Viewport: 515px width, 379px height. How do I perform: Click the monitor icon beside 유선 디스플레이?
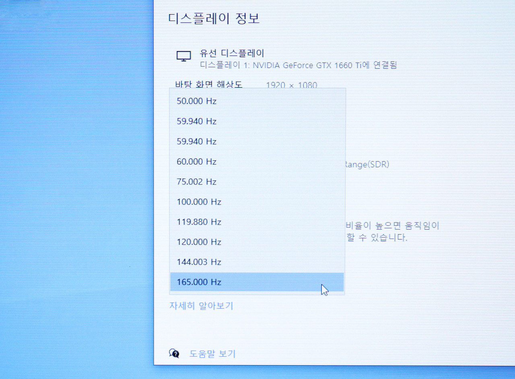(184, 56)
